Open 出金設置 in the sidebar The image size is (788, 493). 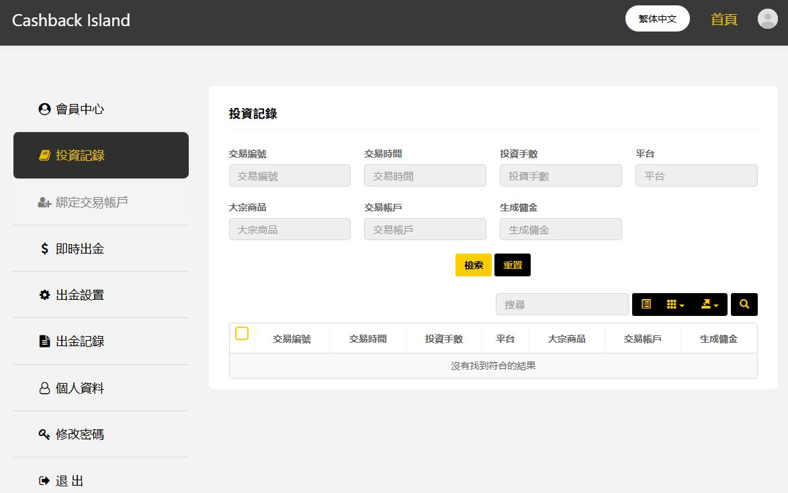pyautogui.click(x=101, y=295)
